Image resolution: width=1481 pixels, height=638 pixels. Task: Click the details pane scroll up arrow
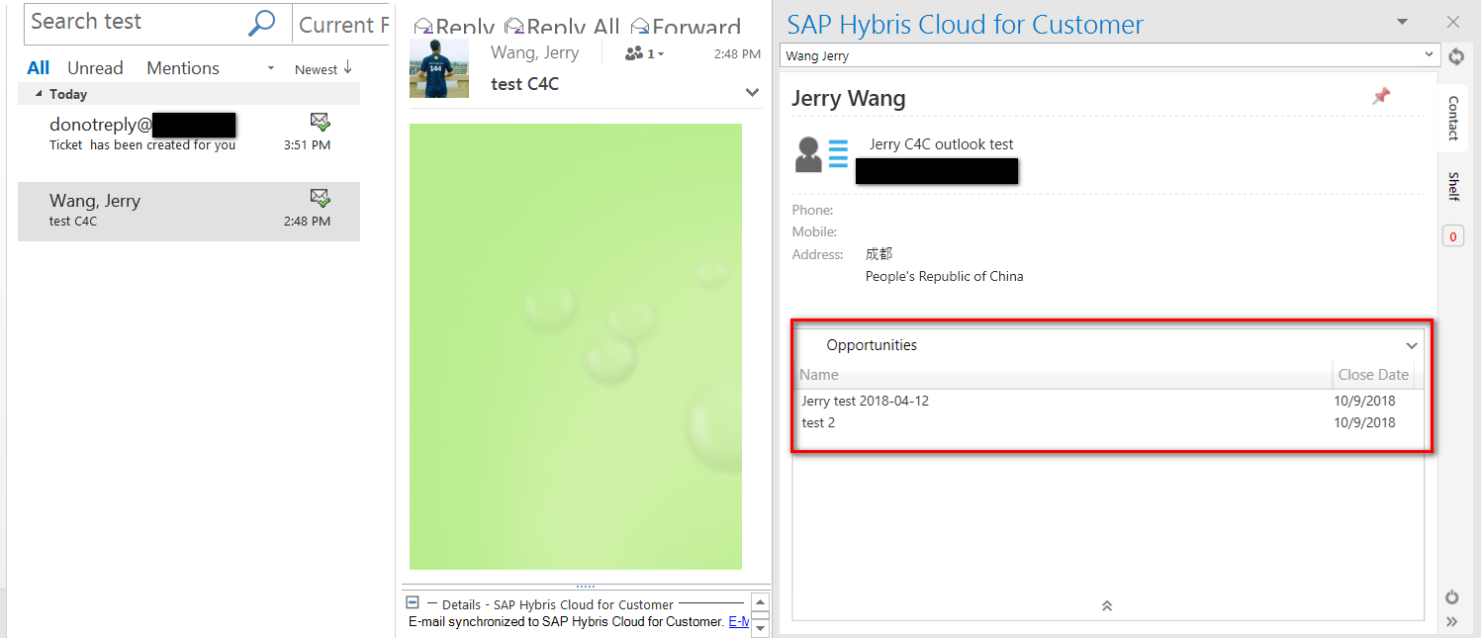[x=760, y=601]
